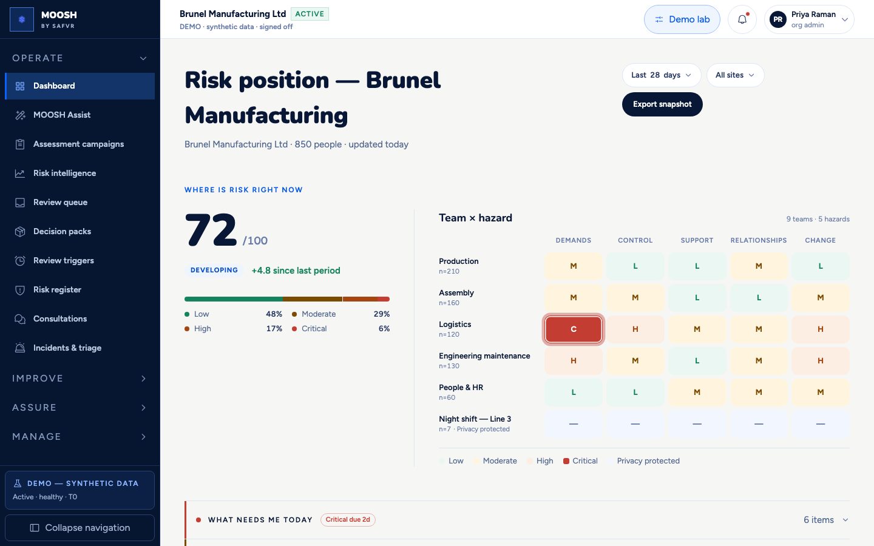Viewport: 874px width, 546px height.
Task: Open Review triggers page
Action: [x=80, y=261]
